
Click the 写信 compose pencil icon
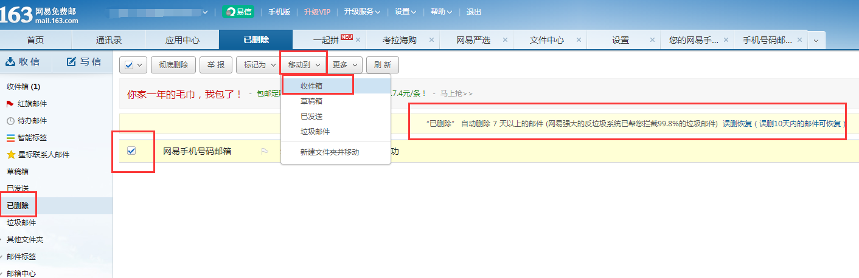[x=71, y=61]
